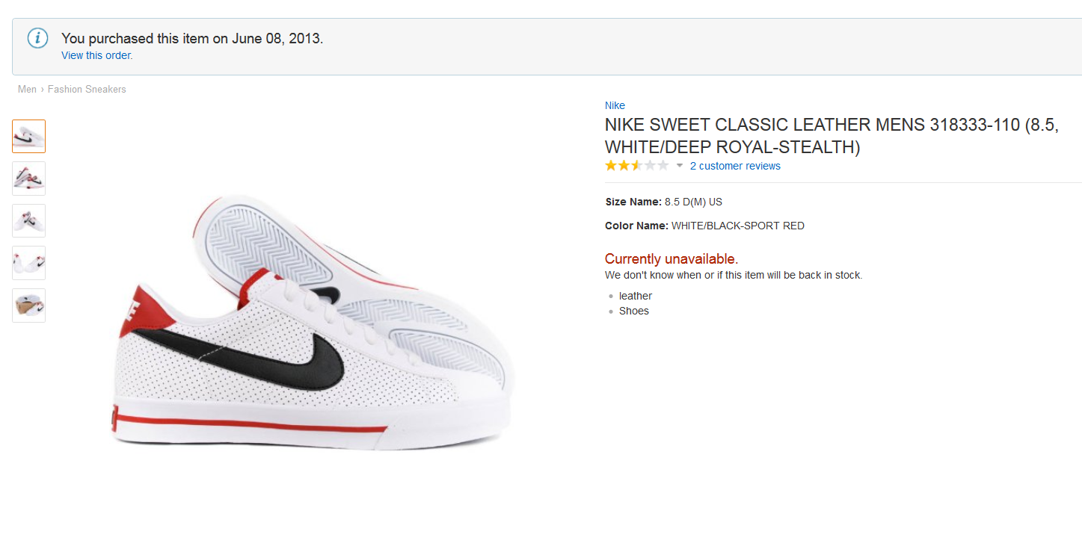Click the blue info icon in the purchase banner
The image size is (1082, 552).
[38, 39]
